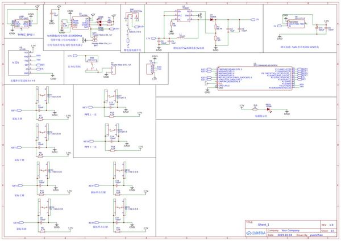Click the tc4056a 600ma annotation text
The height and width of the screenshot is (241, 341).
click(x=65, y=36)
